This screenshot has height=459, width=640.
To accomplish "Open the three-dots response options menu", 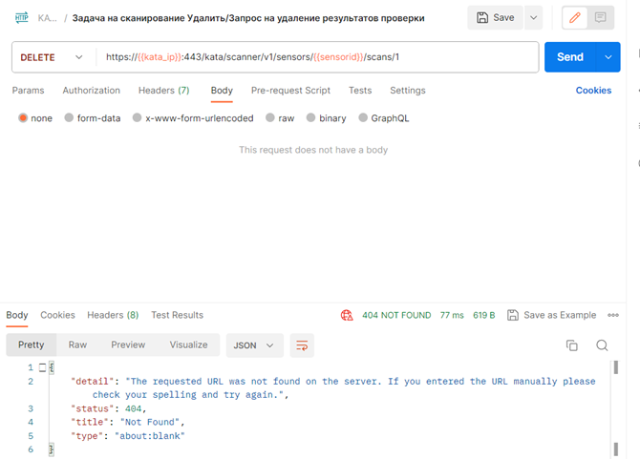I will pos(613,315).
